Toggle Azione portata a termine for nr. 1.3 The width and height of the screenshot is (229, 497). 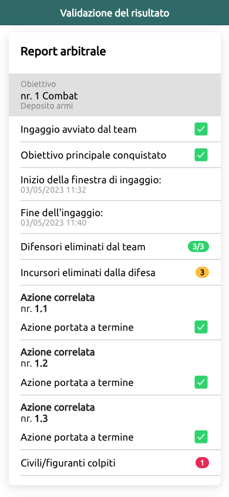point(201,437)
